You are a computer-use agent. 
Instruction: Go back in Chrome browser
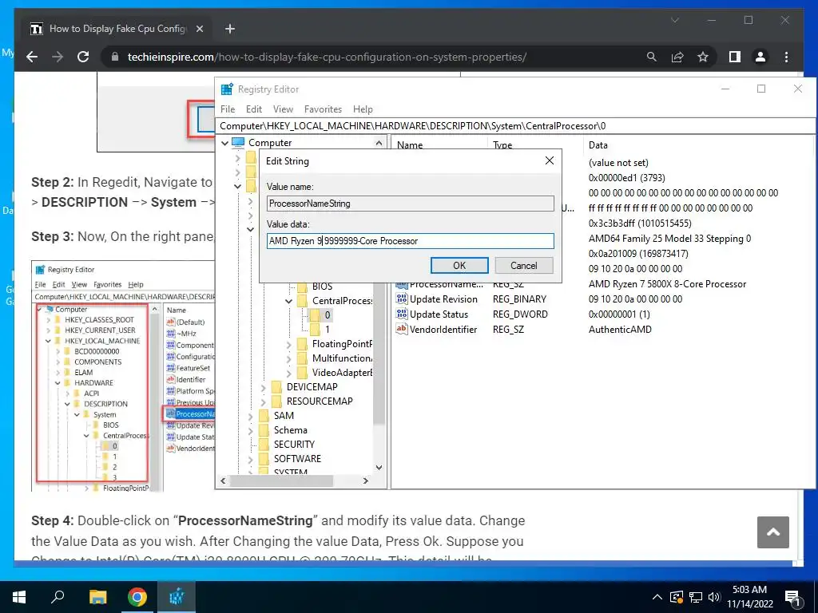(32, 57)
